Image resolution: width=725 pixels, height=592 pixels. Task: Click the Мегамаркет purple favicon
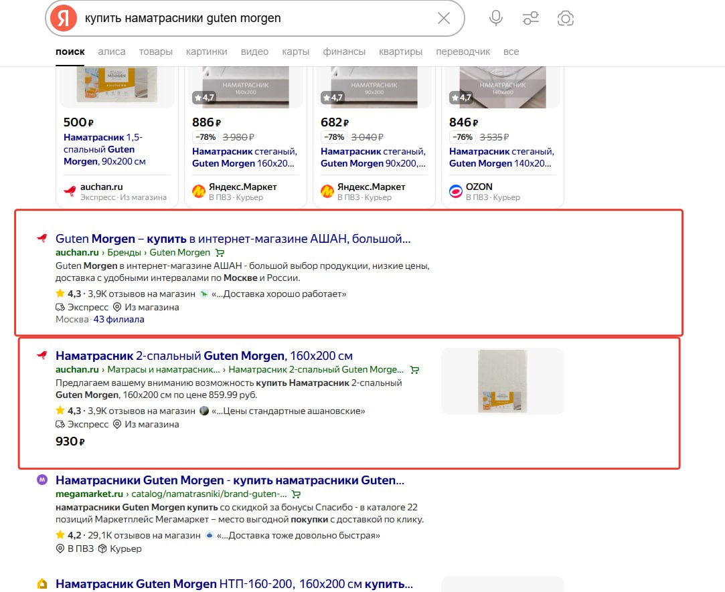click(42, 480)
